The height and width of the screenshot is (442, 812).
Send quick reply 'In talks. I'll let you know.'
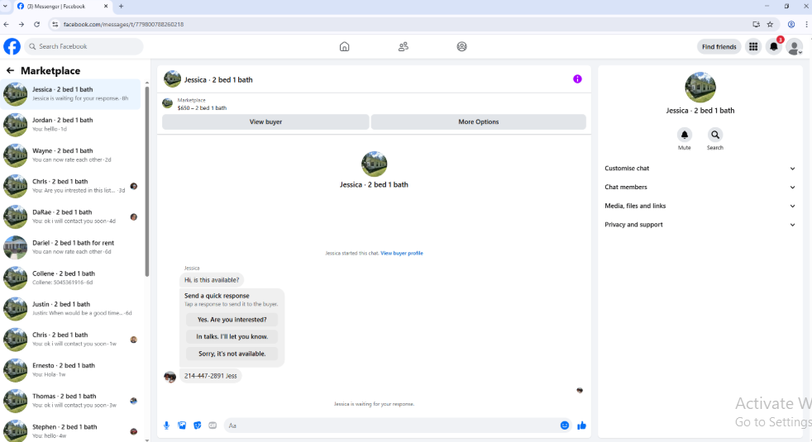coord(232,336)
